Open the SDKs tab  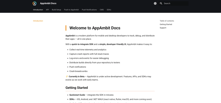pos(109,10)
